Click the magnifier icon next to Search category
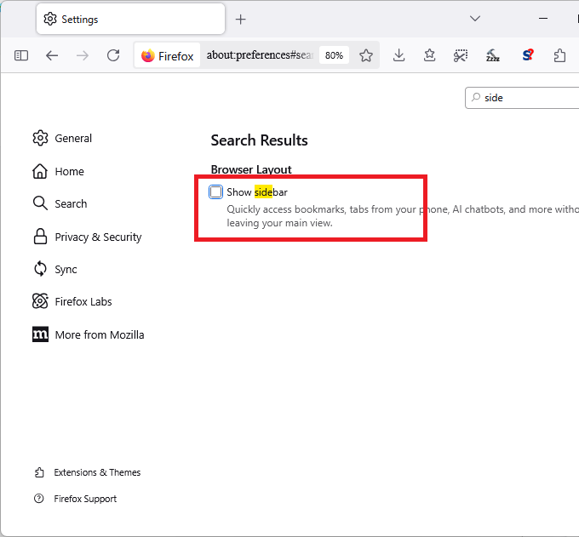Screen dimensions: 579x537 pos(40,203)
